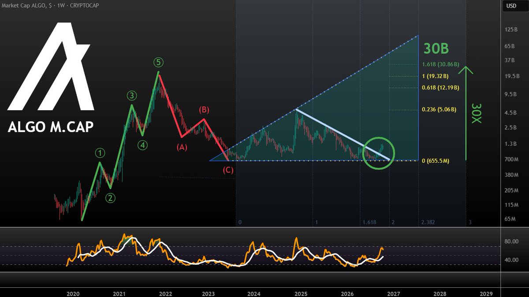
Task: Select the 205M price axis label
Action: coord(510,190)
